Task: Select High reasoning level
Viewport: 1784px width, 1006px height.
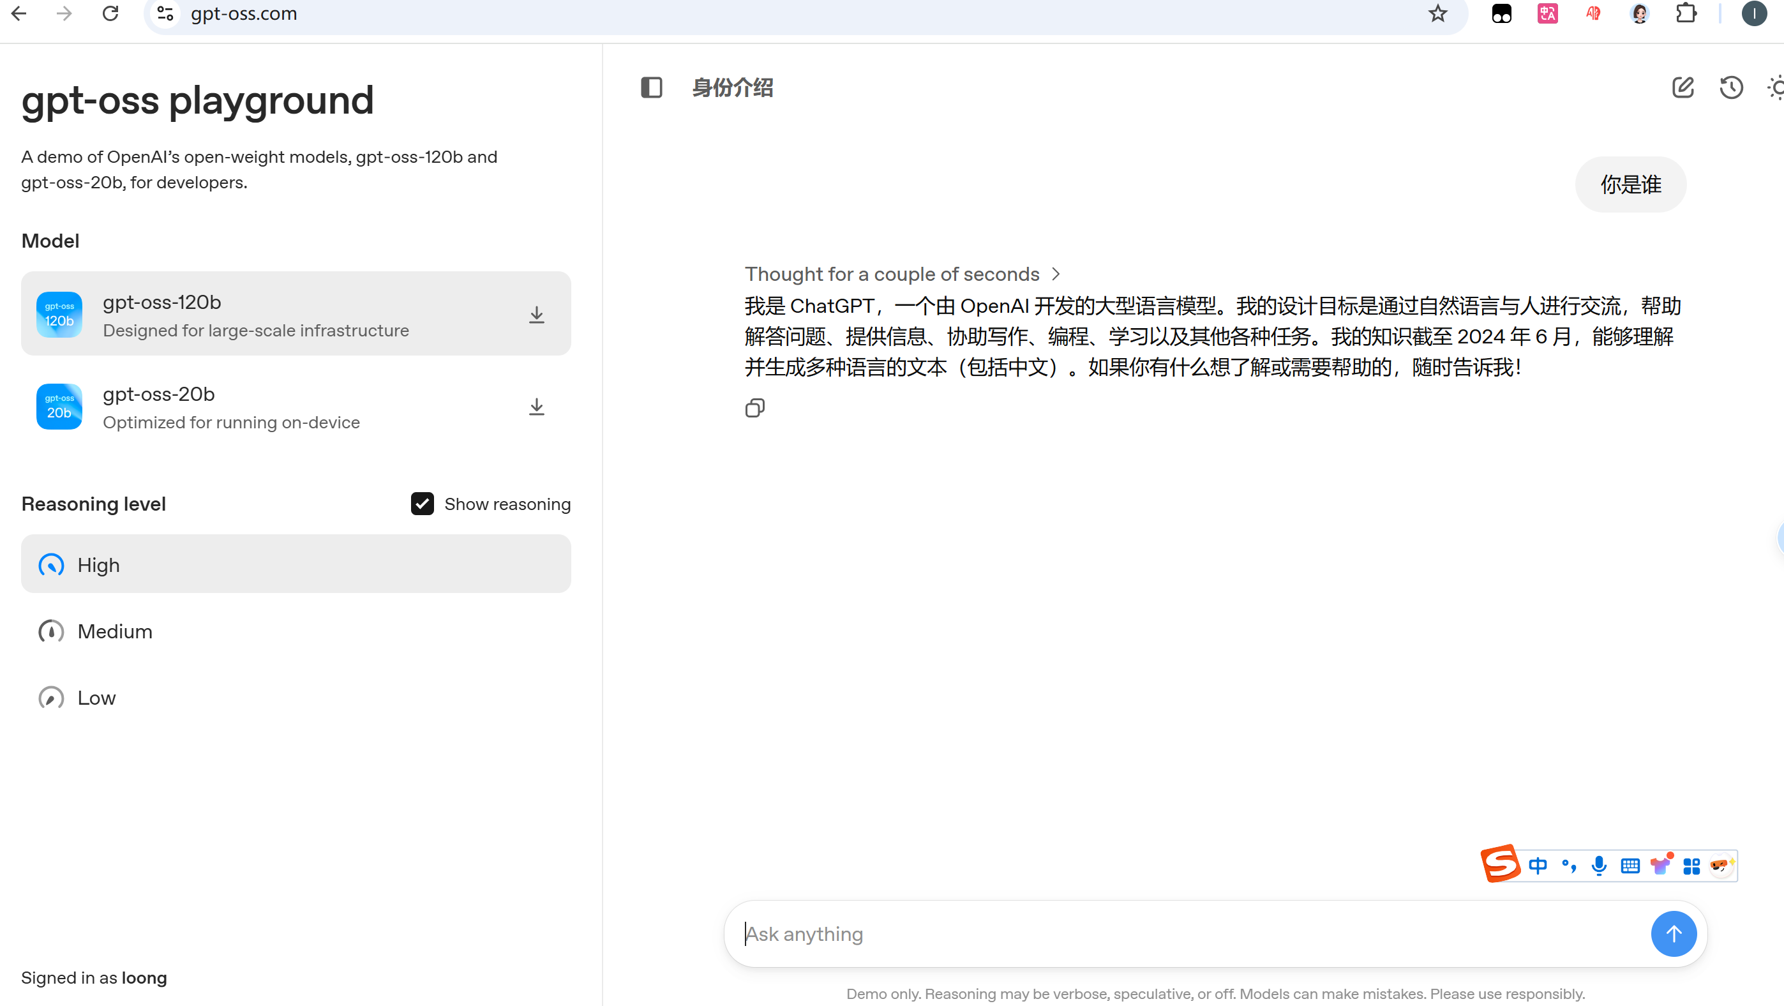Action: tap(296, 564)
